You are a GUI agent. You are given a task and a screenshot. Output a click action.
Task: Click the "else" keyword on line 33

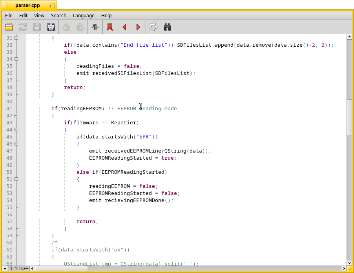click(70, 52)
